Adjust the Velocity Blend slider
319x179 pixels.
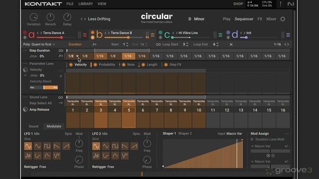[x=44, y=88]
